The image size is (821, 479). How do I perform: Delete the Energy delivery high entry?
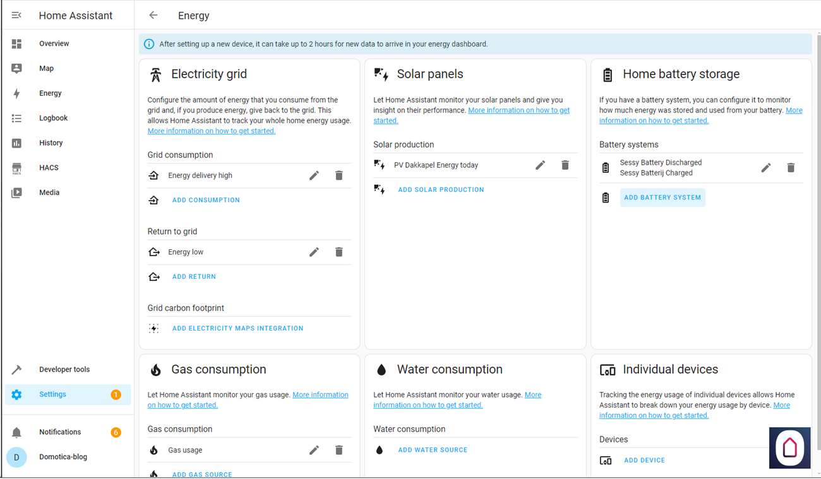coord(339,175)
